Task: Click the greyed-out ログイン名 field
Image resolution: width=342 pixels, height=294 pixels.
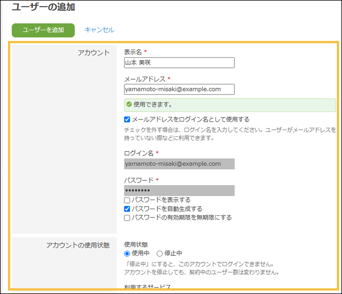Action: point(179,164)
